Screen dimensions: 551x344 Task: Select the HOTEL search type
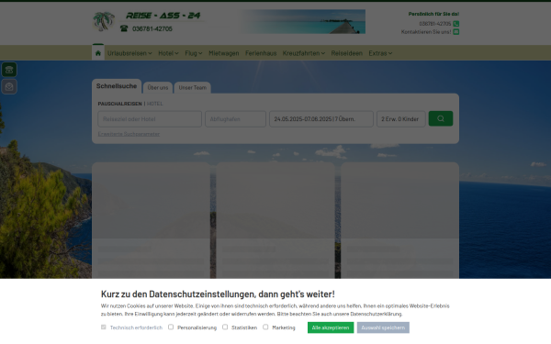[154, 104]
